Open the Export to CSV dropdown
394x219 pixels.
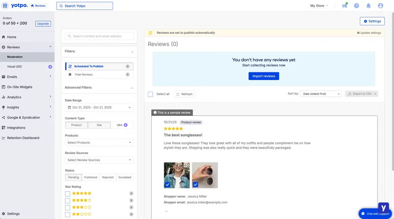coord(361,94)
